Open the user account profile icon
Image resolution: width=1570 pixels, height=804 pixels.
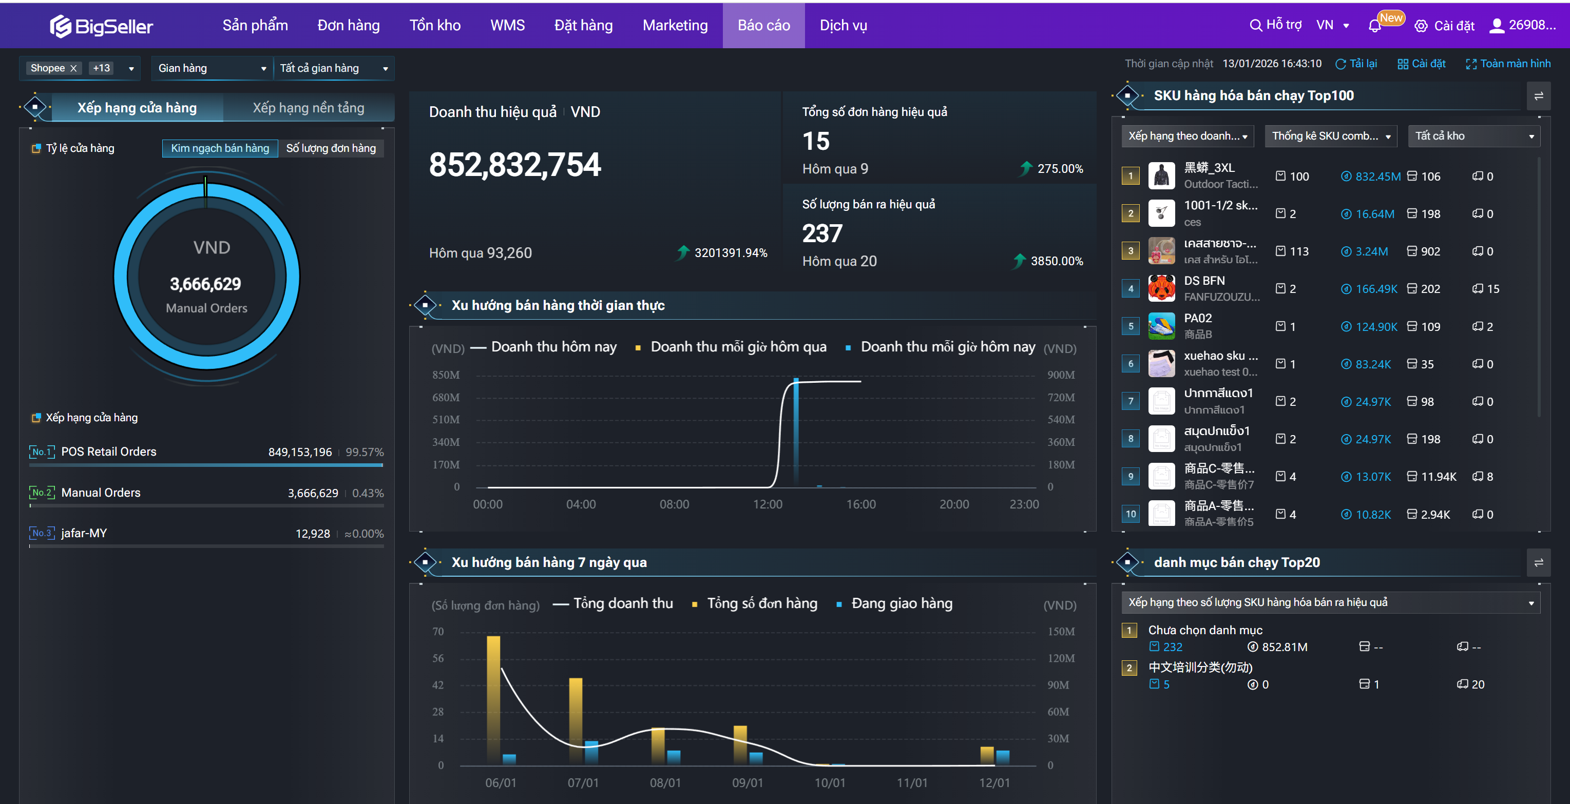pyautogui.click(x=1497, y=26)
